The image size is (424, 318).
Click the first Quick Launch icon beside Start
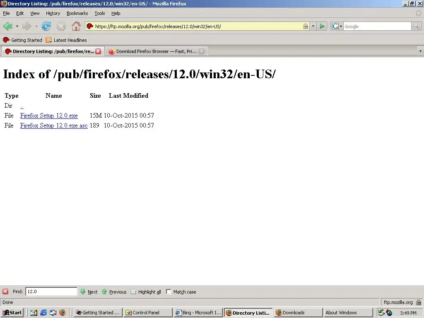pos(34,313)
